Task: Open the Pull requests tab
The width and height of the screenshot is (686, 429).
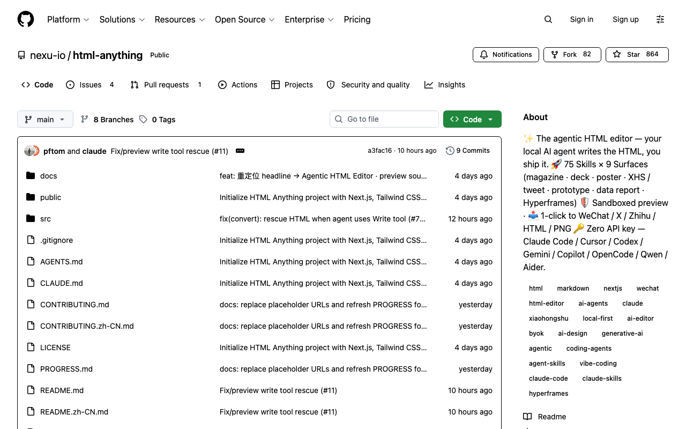Action: coord(166,85)
